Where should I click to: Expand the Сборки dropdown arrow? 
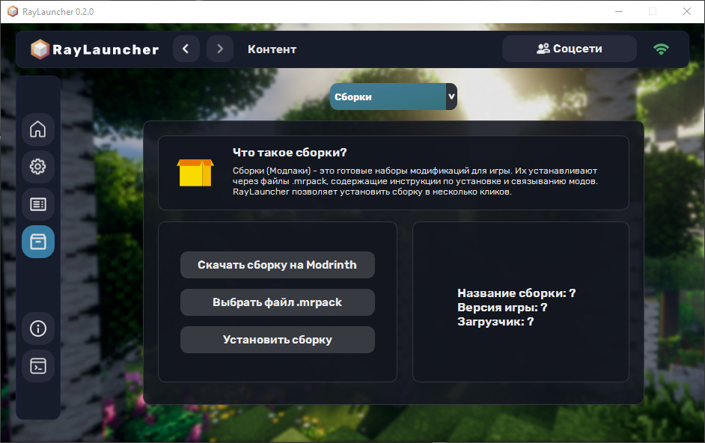pyautogui.click(x=451, y=97)
